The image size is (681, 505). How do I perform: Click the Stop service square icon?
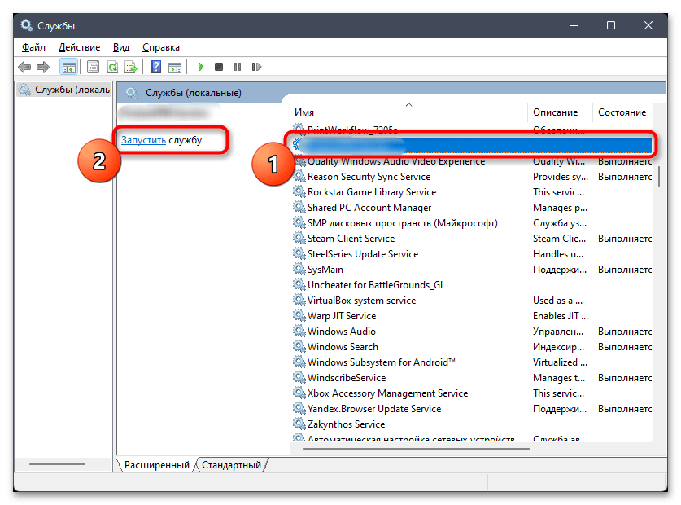(x=219, y=67)
